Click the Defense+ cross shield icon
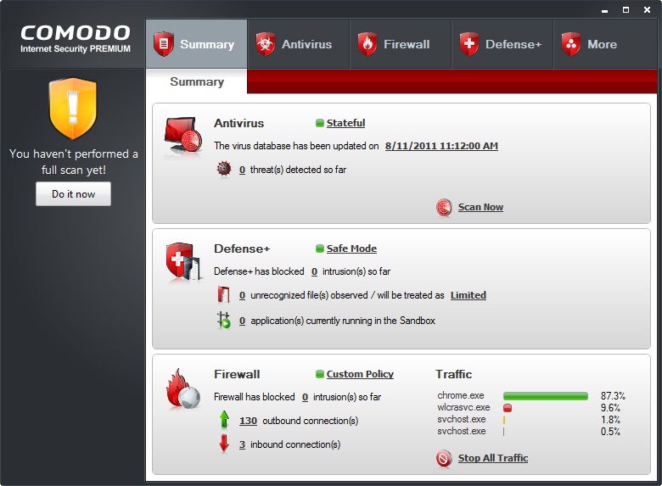The image size is (662, 486). (x=469, y=44)
